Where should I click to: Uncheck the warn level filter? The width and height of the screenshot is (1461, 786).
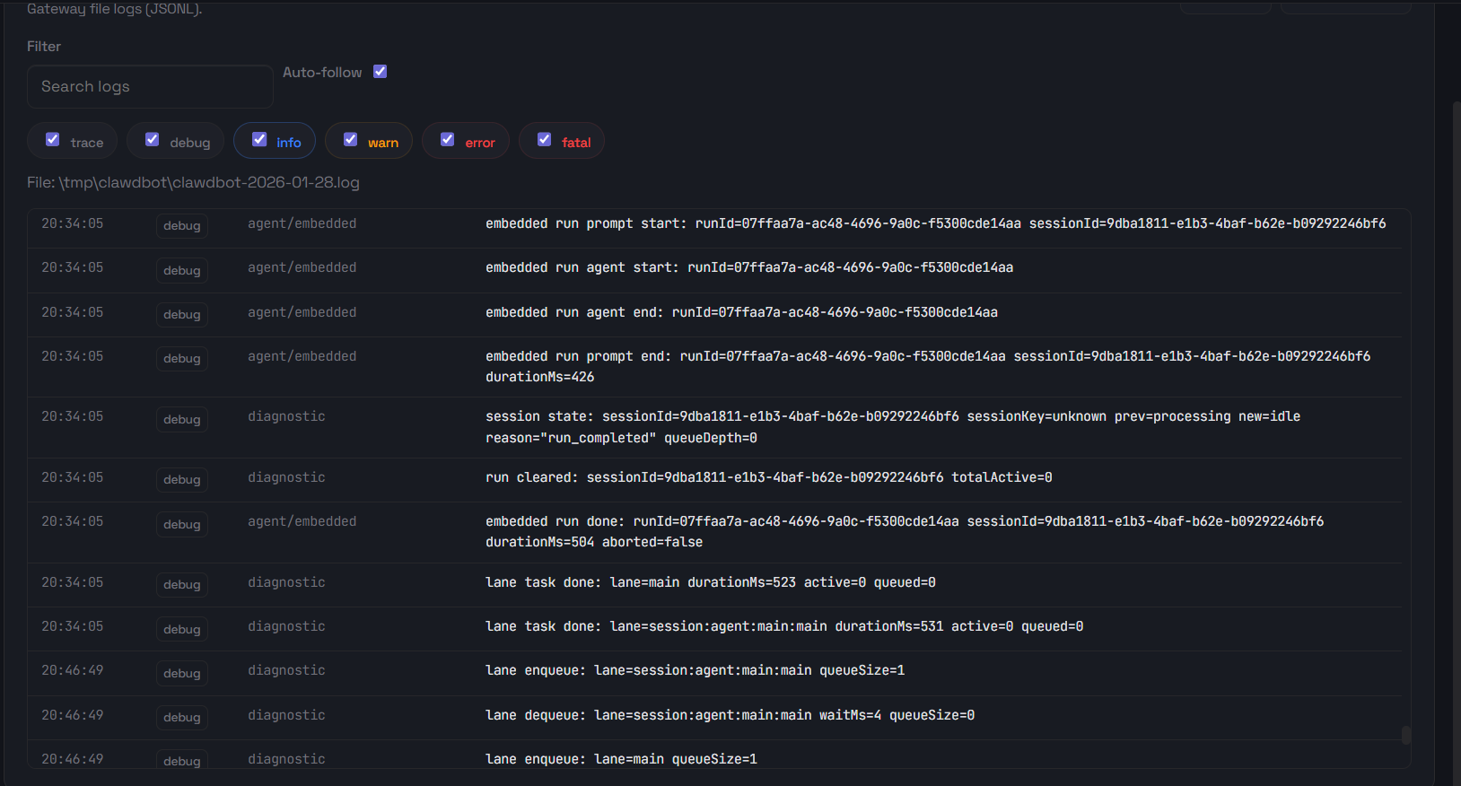coord(351,140)
